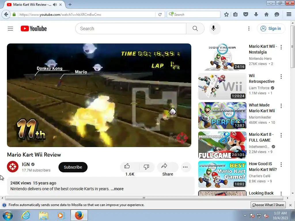295x221 pixels.
Task: Reload the page with the refresh icon
Action: click(x=160, y=14)
